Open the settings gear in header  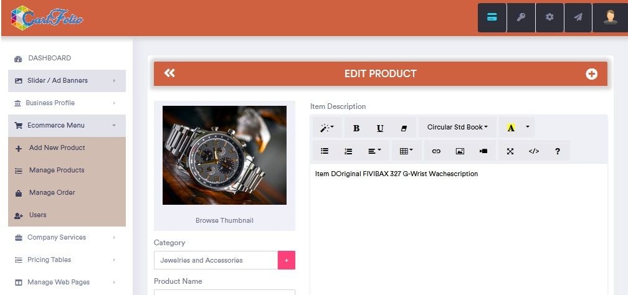(549, 17)
